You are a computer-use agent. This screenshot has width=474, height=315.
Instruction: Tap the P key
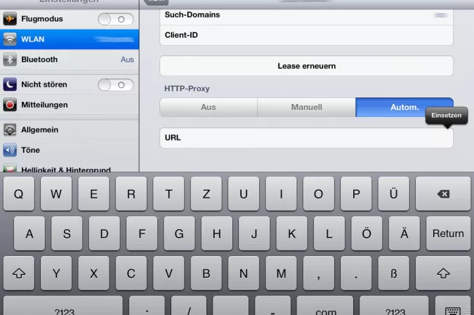[x=356, y=194]
